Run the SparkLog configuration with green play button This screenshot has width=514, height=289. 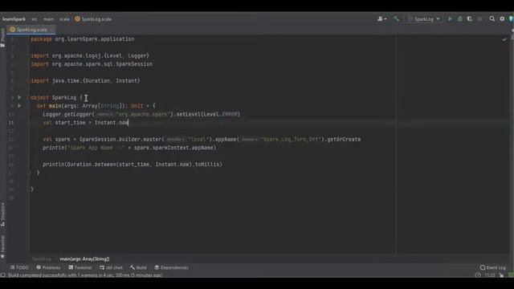pyautogui.click(x=450, y=19)
